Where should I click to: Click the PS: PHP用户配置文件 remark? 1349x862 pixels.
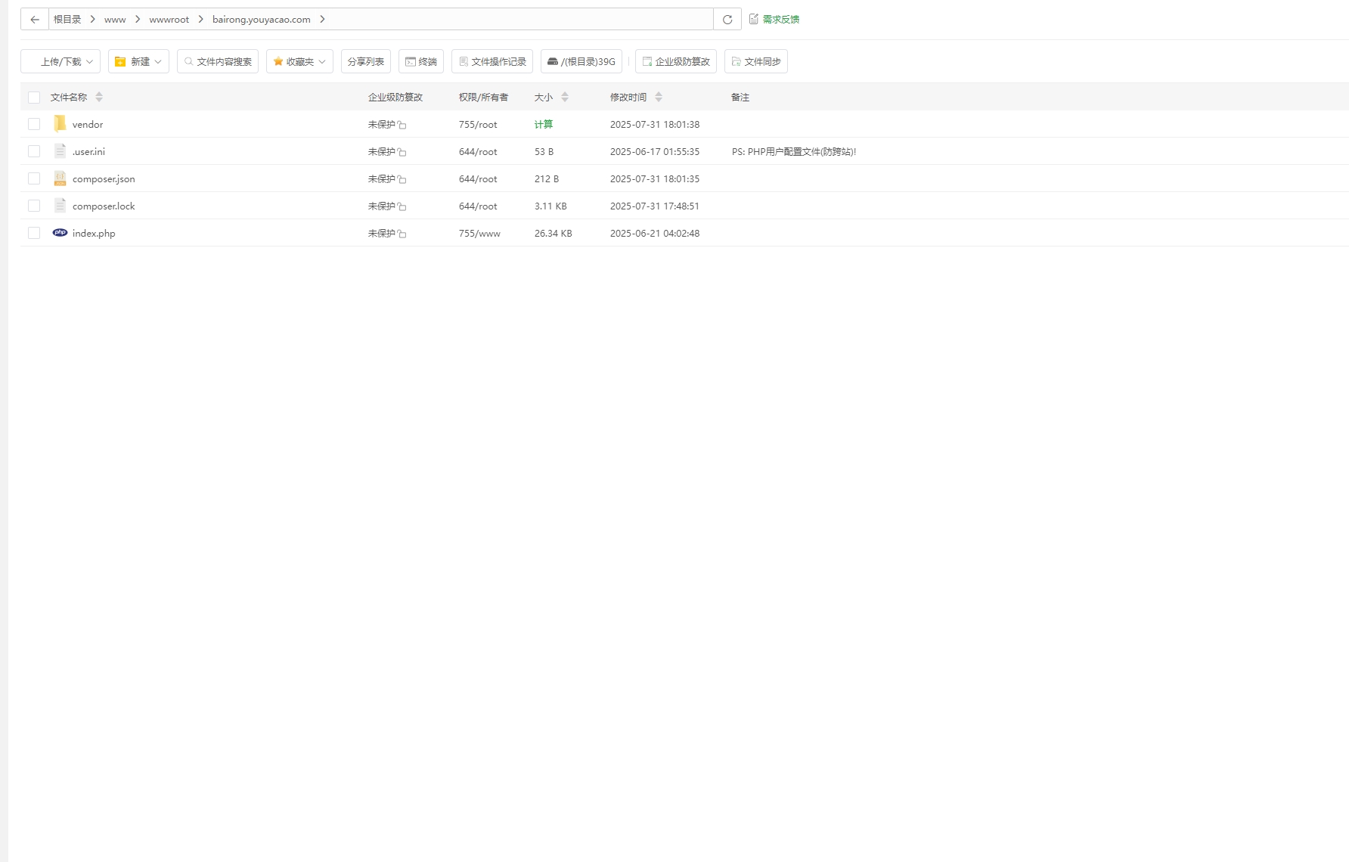(794, 152)
